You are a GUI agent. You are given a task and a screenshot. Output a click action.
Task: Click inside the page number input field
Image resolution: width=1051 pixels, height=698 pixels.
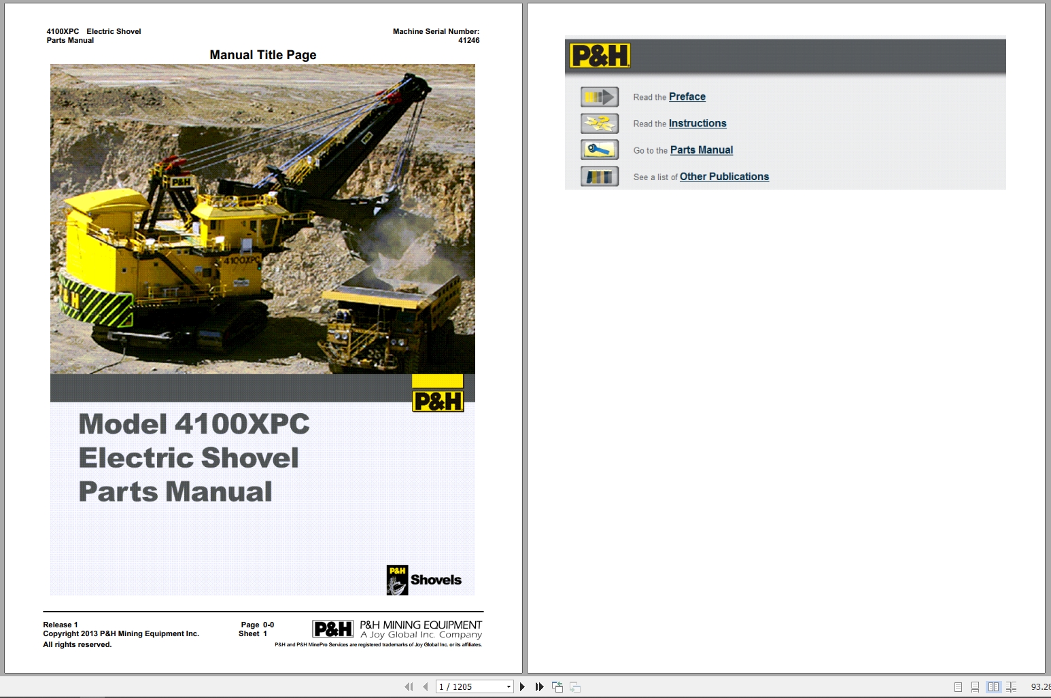(x=469, y=686)
